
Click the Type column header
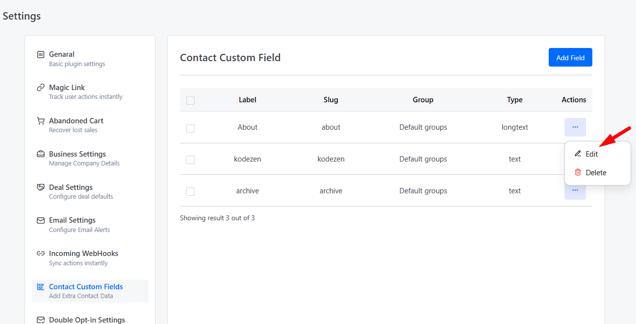tap(515, 100)
